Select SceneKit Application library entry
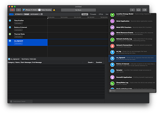 tap(132, 77)
